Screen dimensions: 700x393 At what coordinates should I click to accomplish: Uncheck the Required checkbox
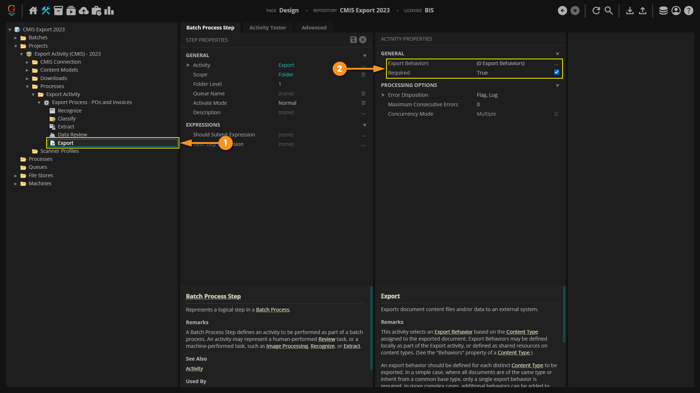click(556, 72)
